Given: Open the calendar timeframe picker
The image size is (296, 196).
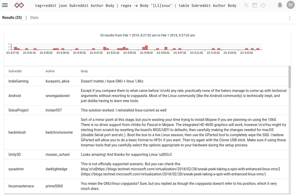Looking at the screenshot, I should (x=255, y=5).
